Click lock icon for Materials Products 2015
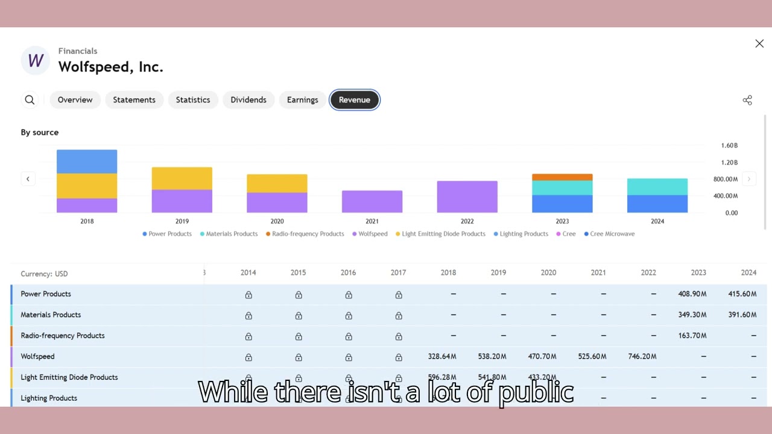Image resolution: width=772 pixels, height=434 pixels. click(299, 315)
